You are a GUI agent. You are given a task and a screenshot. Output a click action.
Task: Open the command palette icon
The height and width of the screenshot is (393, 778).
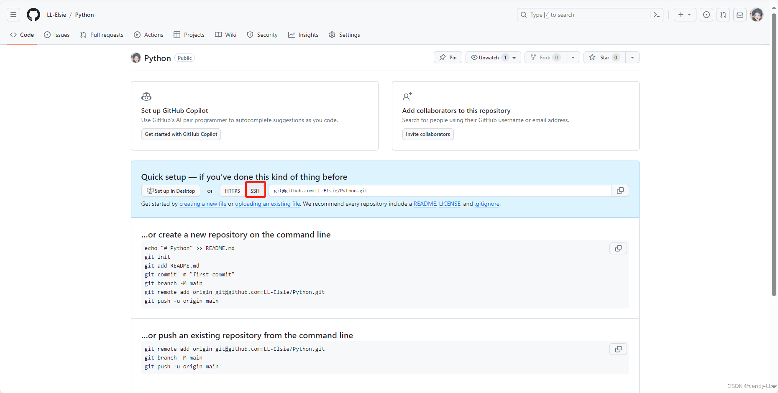(x=657, y=15)
